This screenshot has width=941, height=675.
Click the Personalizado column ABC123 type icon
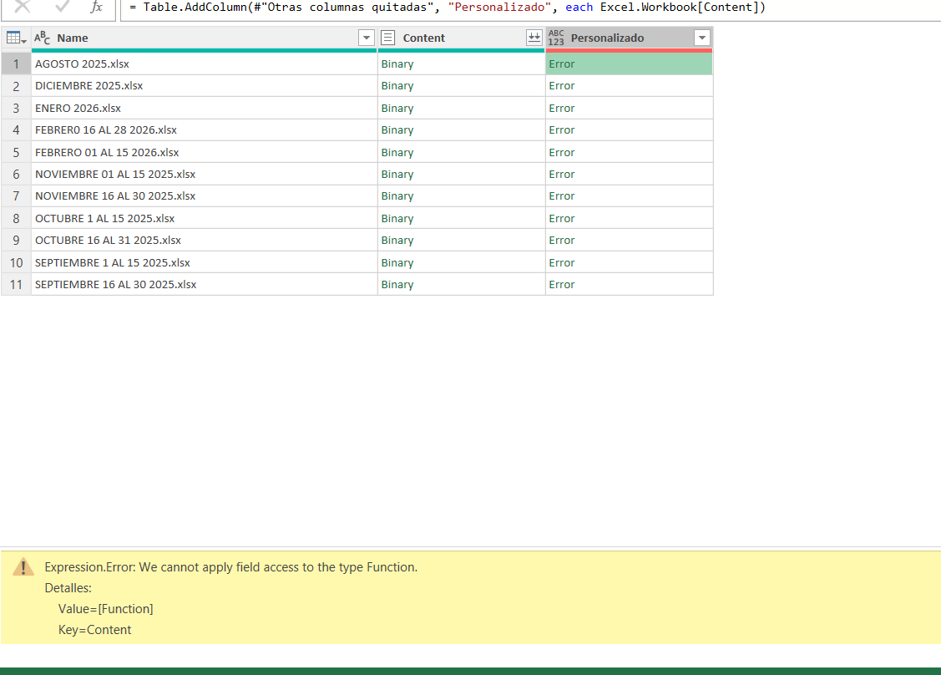(x=556, y=38)
